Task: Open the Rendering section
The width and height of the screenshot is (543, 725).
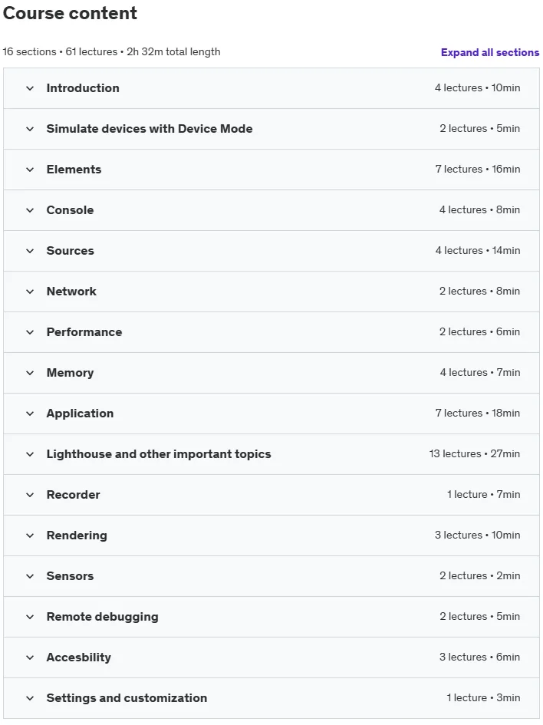Action: coord(271,536)
